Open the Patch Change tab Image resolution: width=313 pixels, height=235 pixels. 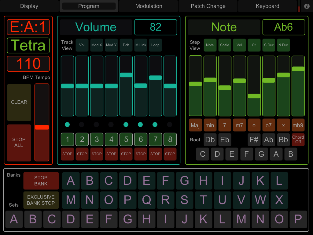(208, 6)
